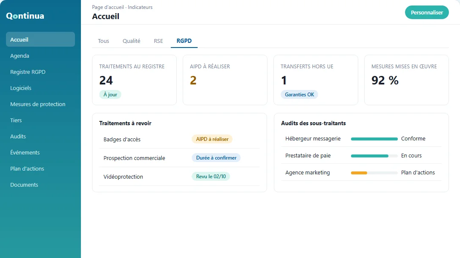Click the Traitements à revoir heading
The image size is (460, 258).
pos(125,123)
